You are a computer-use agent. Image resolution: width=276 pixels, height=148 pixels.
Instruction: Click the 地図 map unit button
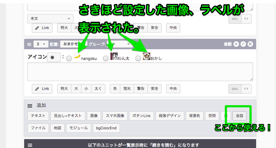(57, 128)
